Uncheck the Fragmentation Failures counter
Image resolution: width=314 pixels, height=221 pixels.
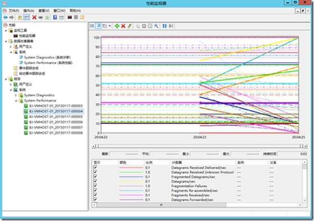tap(95, 186)
